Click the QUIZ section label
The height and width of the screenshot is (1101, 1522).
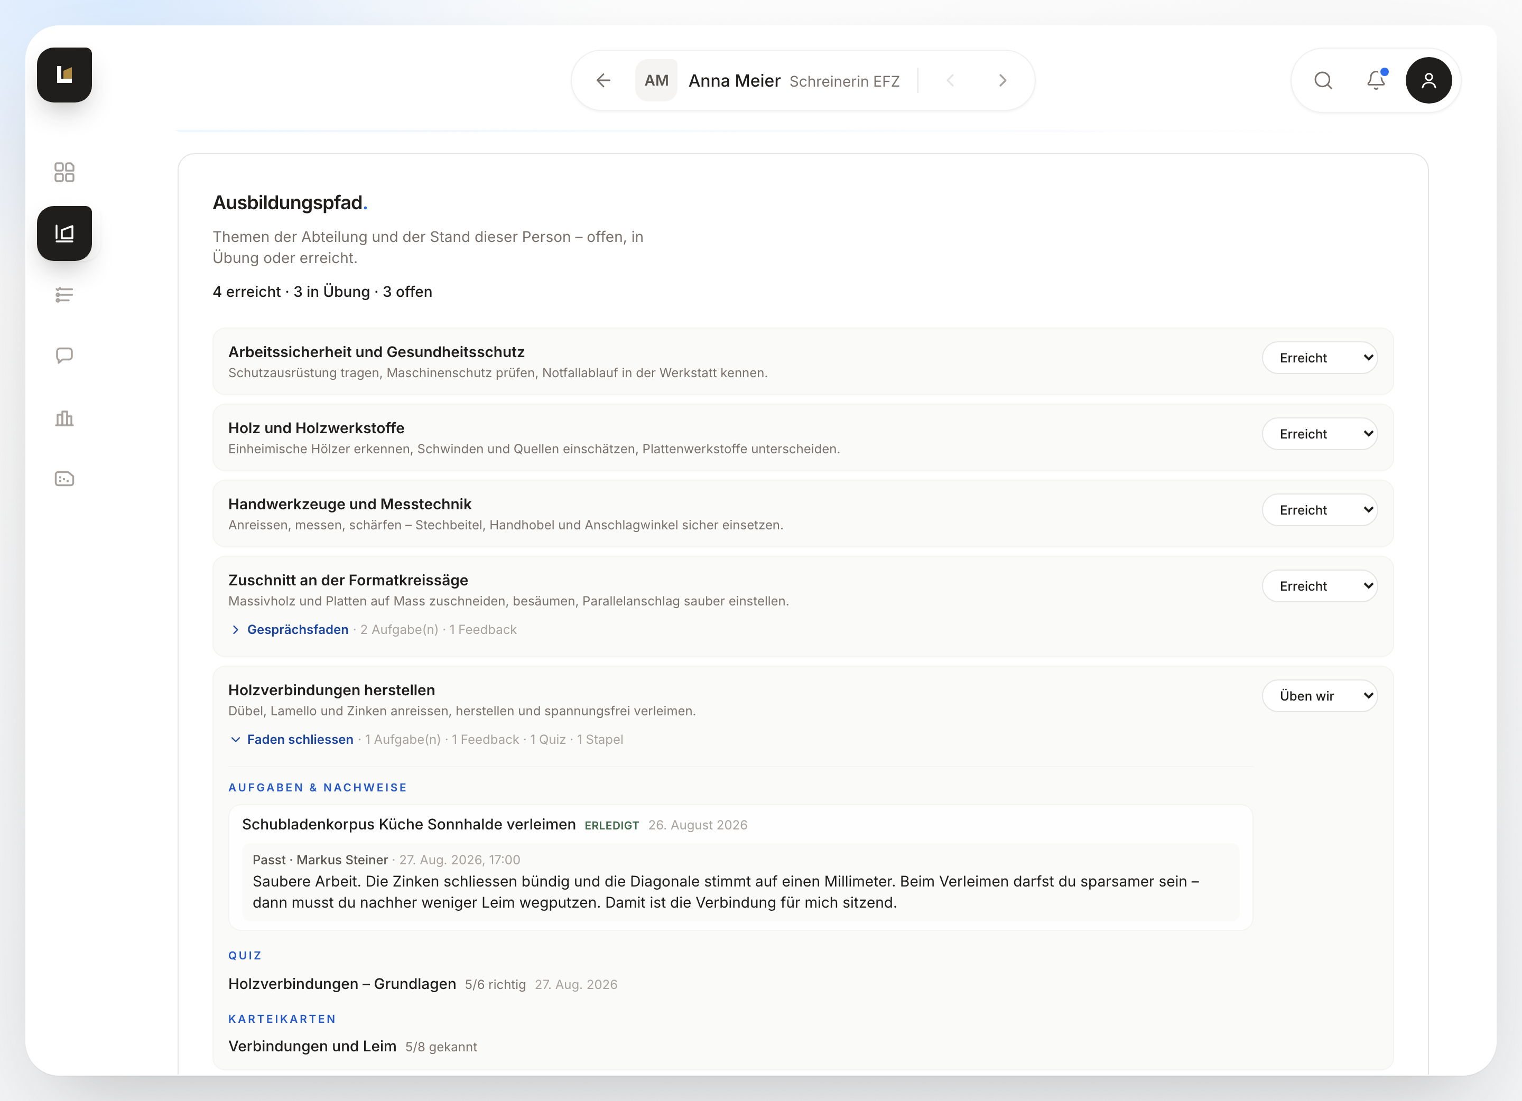click(245, 956)
